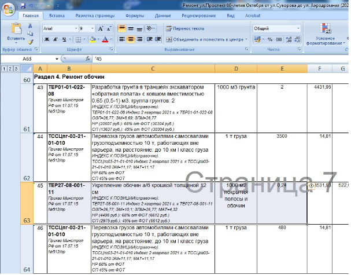Open the Формулы tab
351x275 pixels.
tap(135, 16)
